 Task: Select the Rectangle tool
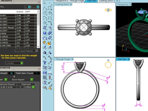(50, 18)
